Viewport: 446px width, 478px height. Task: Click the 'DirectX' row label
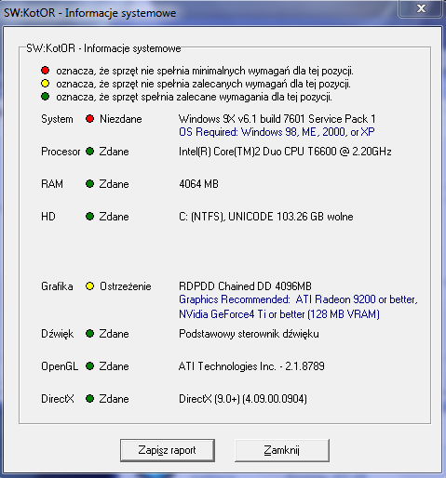(x=58, y=399)
